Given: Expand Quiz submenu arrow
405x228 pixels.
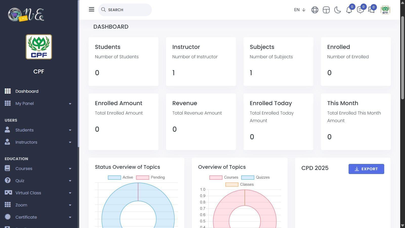Looking at the screenshot, I should 70,181.
